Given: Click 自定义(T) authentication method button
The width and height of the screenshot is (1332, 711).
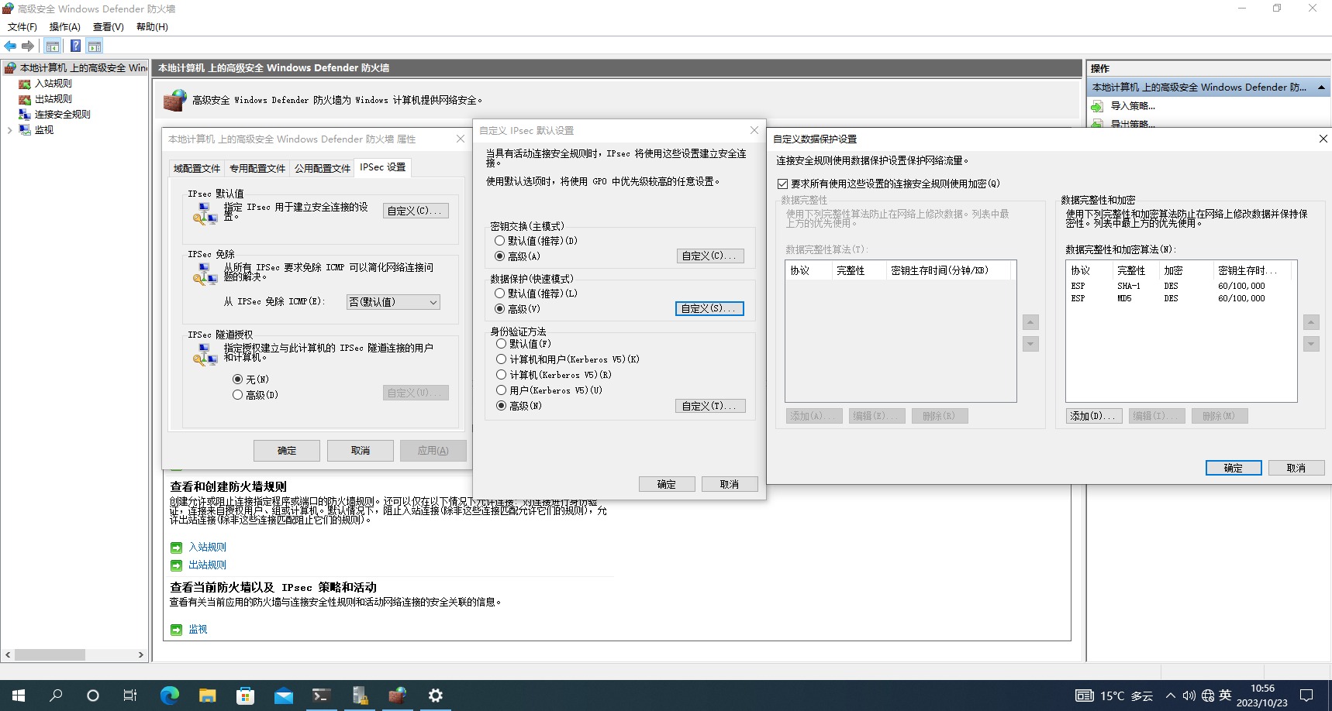Looking at the screenshot, I should click(711, 406).
